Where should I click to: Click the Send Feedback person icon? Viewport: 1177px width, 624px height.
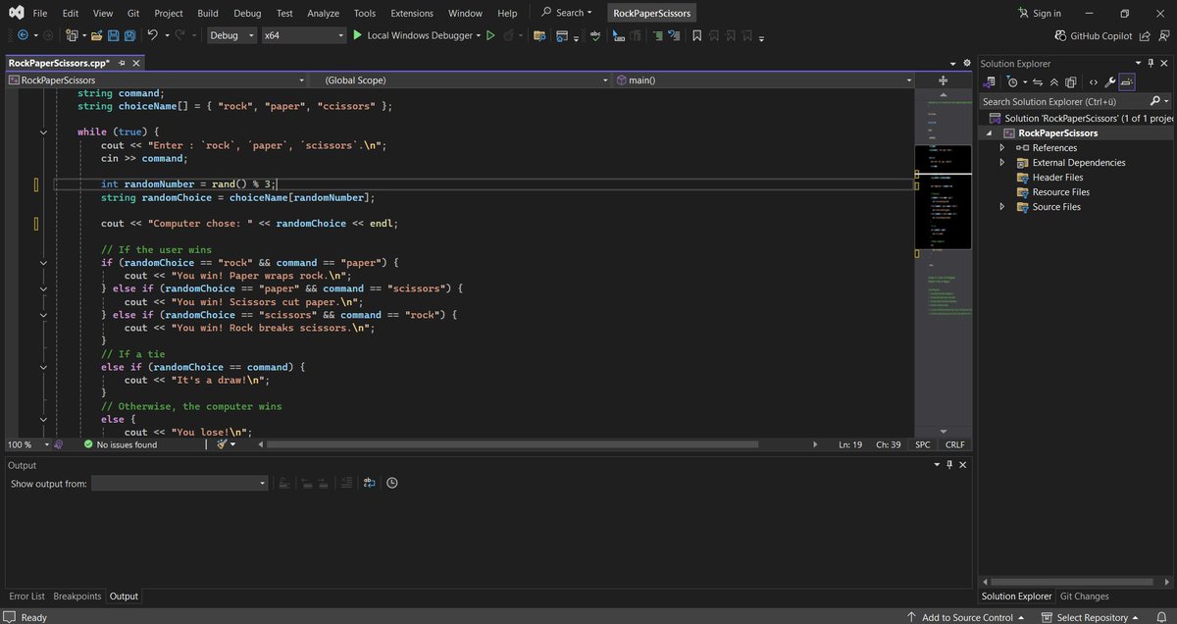coord(1164,35)
